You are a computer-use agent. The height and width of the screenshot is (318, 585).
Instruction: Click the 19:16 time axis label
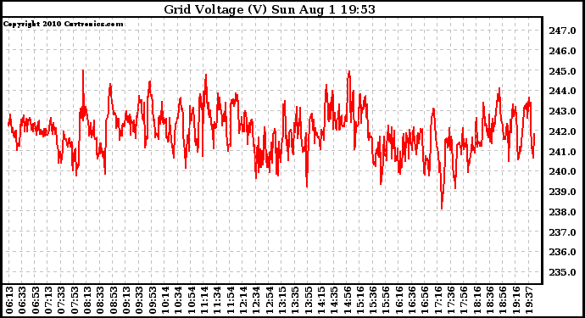[516, 300]
